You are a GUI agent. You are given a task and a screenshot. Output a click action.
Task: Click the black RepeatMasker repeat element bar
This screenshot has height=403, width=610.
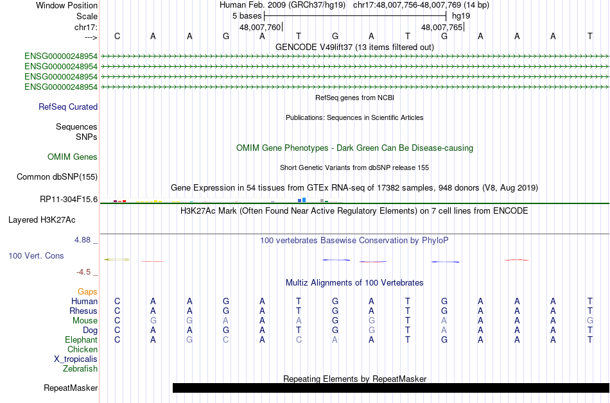(391, 388)
